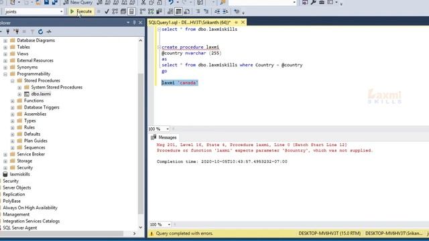Display the Estimated Execution Plan
The height and width of the screenshot is (241, 429).
(115, 11)
